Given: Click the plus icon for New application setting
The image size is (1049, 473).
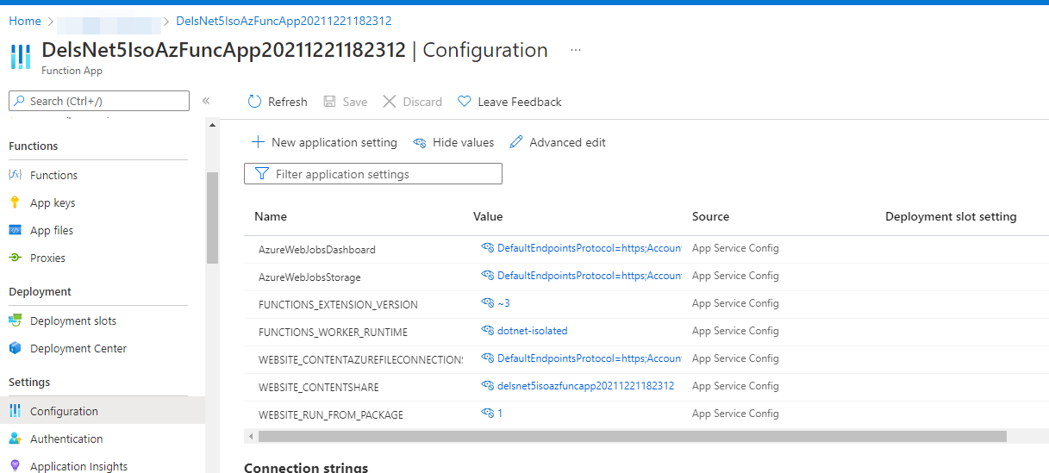Looking at the screenshot, I should tap(258, 142).
